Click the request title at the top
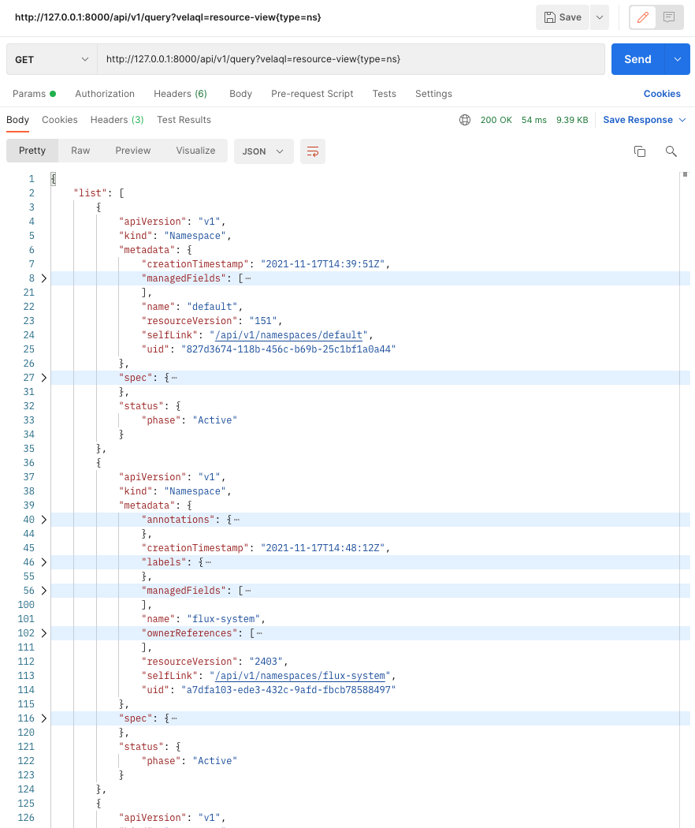The height and width of the screenshot is (828, 695). tap(168, 17)
